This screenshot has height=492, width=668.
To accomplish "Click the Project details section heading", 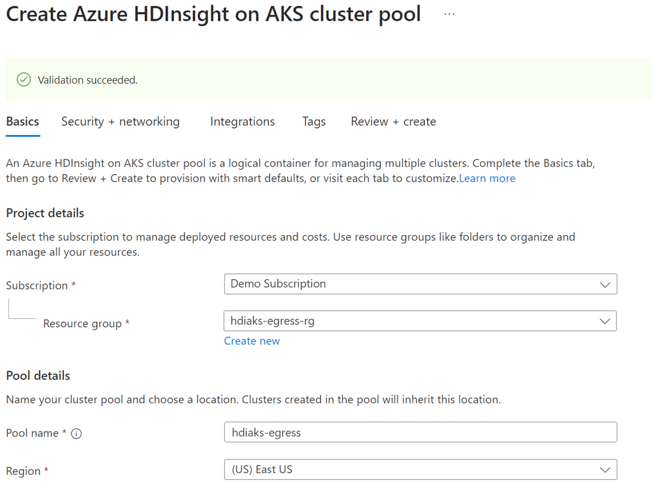I will pos(45,213).
